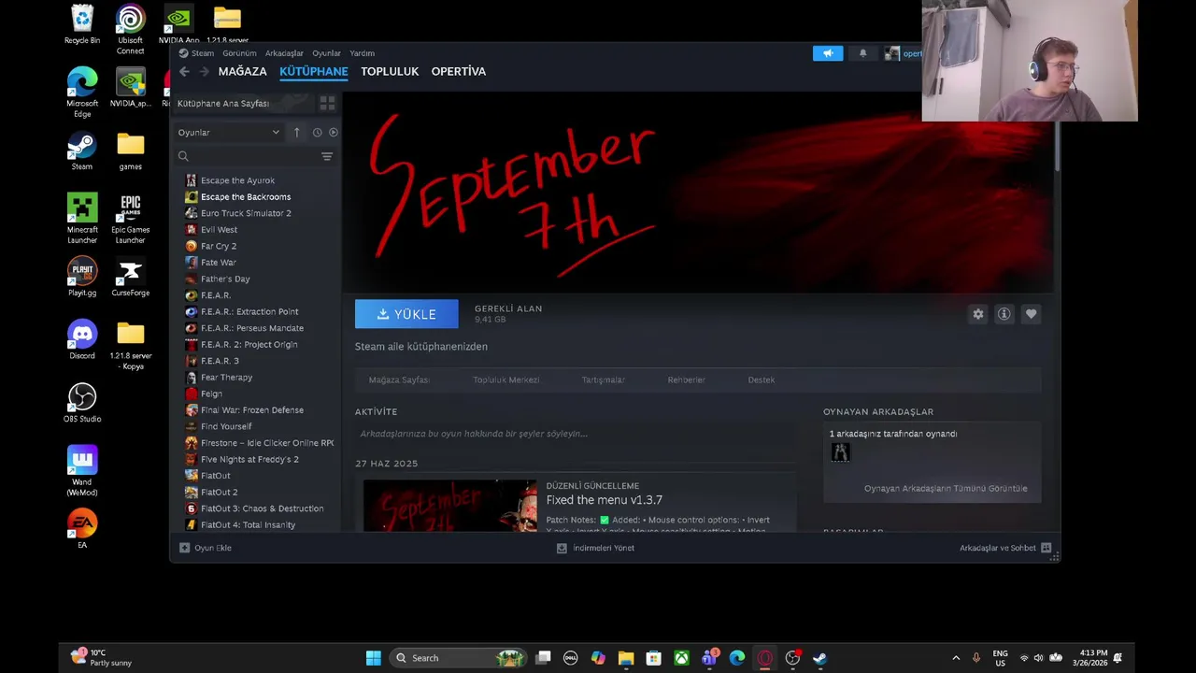Show recent games clock filter
Screen dimensions: 1196x673
click(317, 133)
